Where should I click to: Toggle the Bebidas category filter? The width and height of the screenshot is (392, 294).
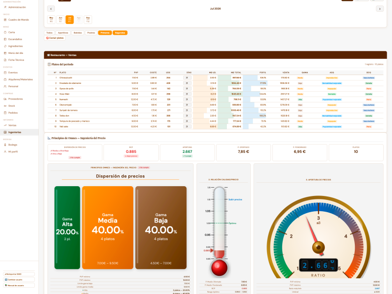tap(78, 33)
